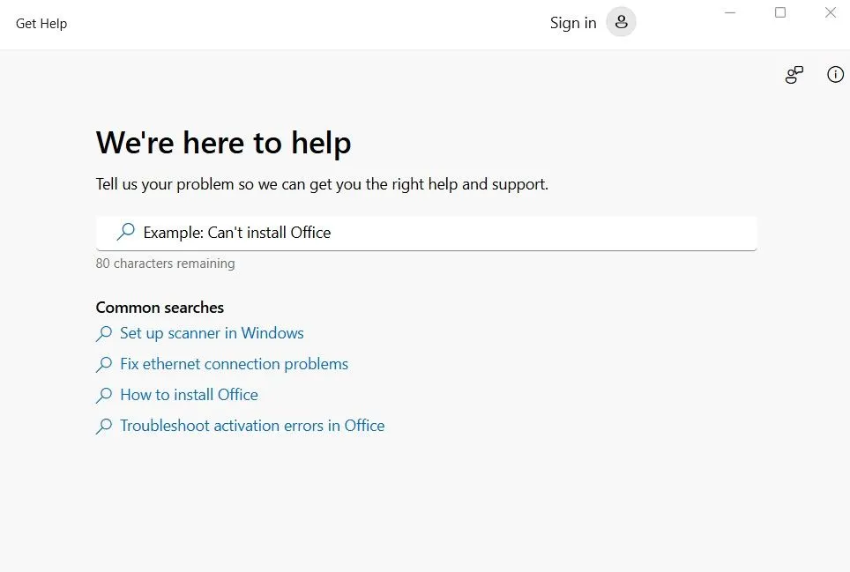The image size is (850, 572).
Task: Focus the Example: Can't install Office search field
Action: coord(426,234)
